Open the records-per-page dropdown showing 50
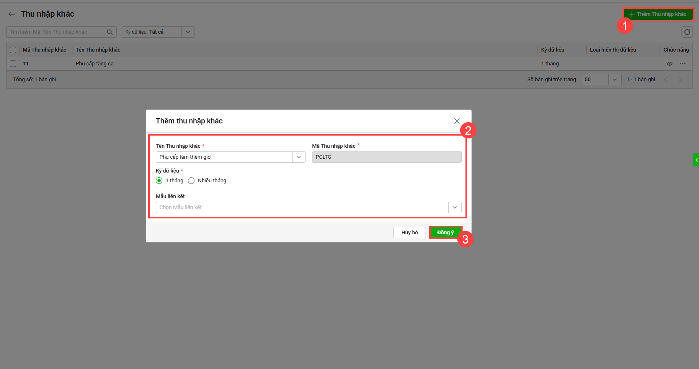The height and width of the screenshot is (369, 699). click(615, 80)
